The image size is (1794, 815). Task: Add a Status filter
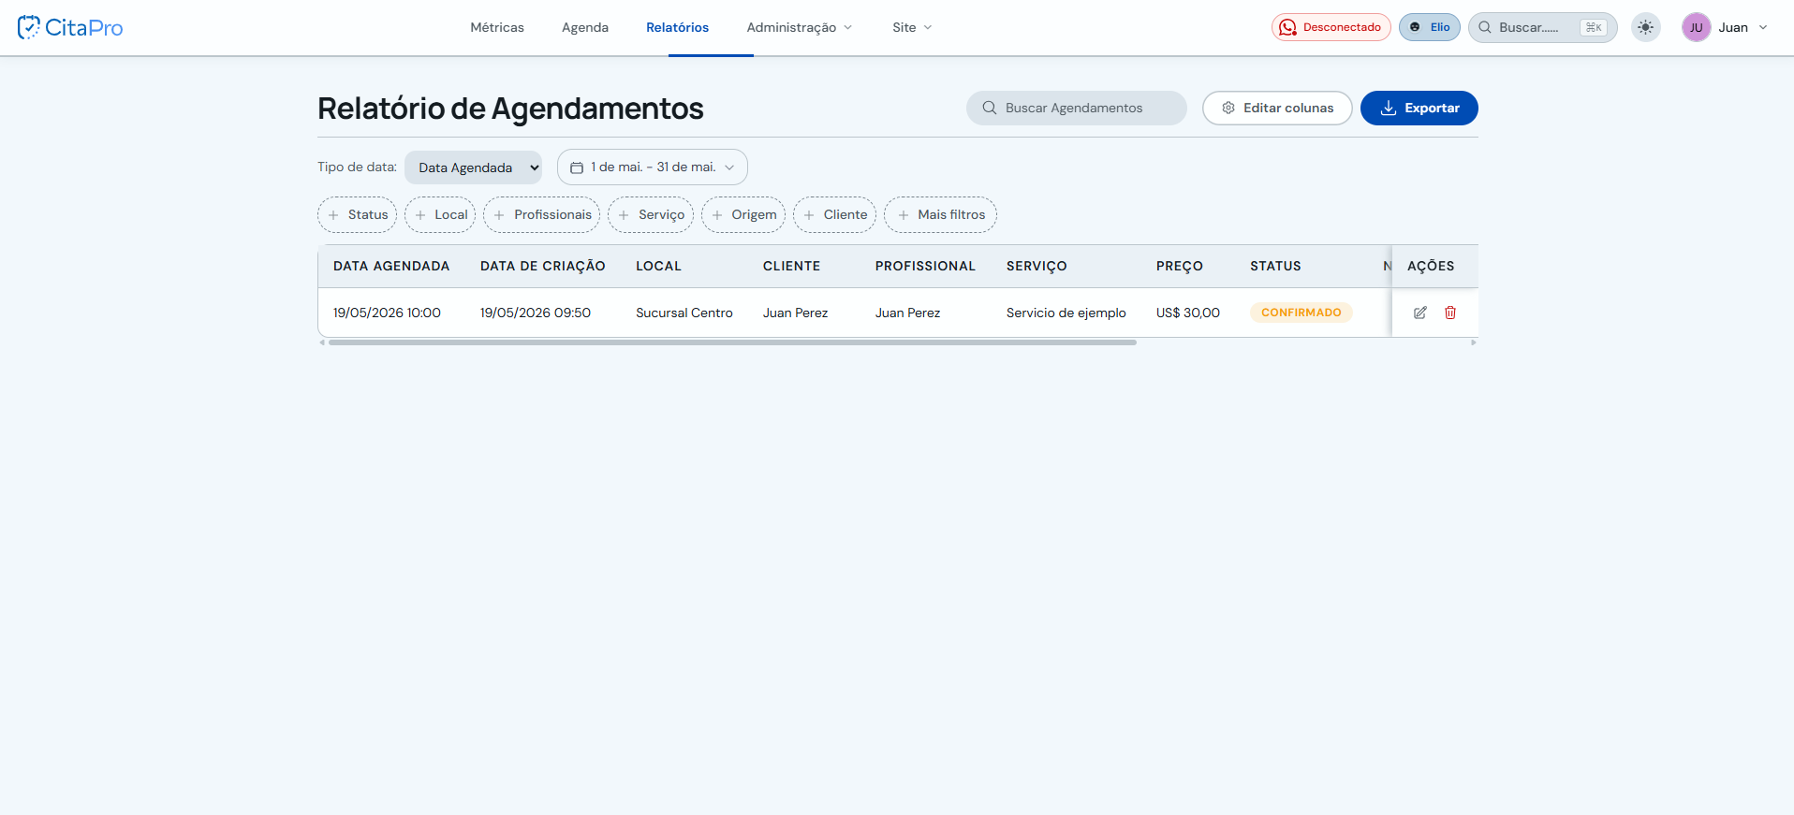[358, 215]
